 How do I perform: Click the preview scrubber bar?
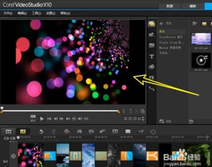coord(60,111)
